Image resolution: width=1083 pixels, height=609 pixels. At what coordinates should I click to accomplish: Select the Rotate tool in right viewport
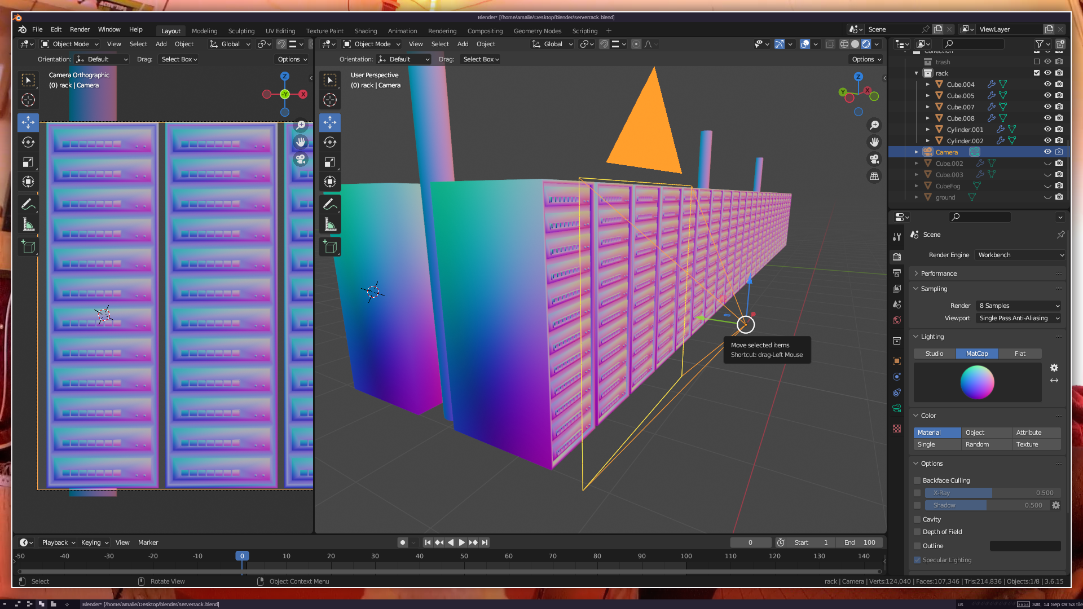coord(330,142)
